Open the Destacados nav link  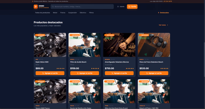coord(163,13)
